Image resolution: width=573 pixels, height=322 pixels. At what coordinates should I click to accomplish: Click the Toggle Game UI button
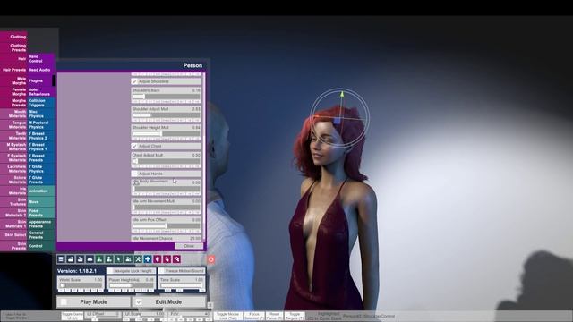72,316
